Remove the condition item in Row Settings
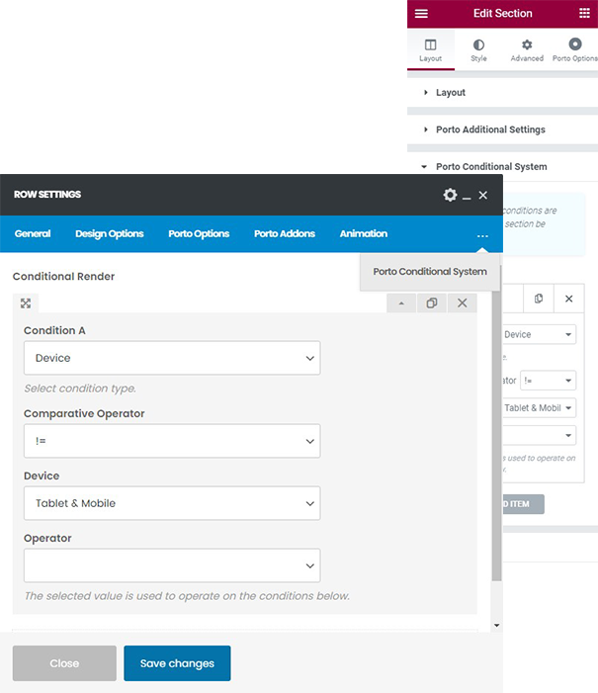 click(462, 303)
